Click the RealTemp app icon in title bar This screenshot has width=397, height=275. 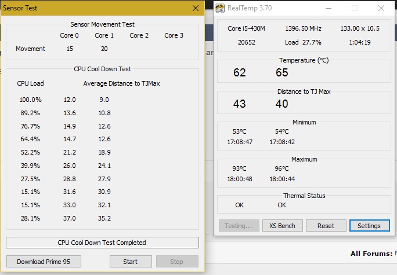pos(220,8)
